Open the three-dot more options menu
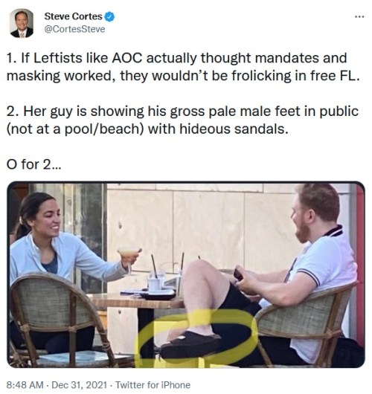Screen dimensions: 372x394 point(359,17)
